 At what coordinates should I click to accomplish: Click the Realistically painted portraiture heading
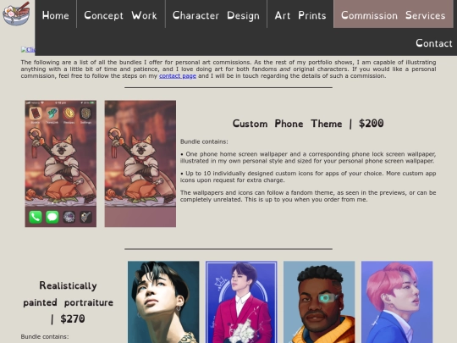click(x=69, y=302)
